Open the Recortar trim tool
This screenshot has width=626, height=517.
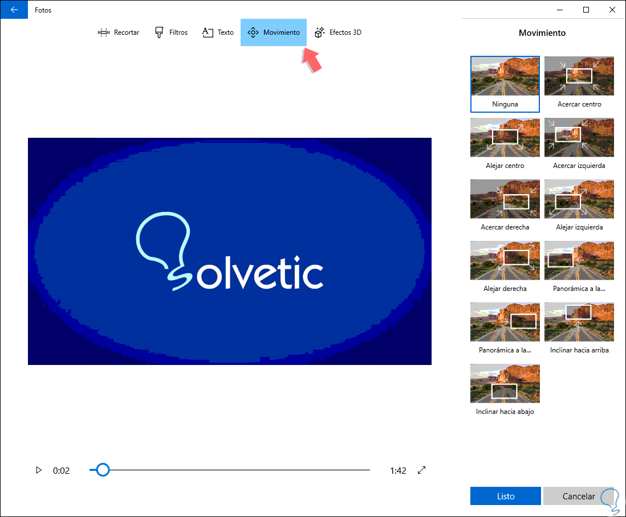(119, 32)
